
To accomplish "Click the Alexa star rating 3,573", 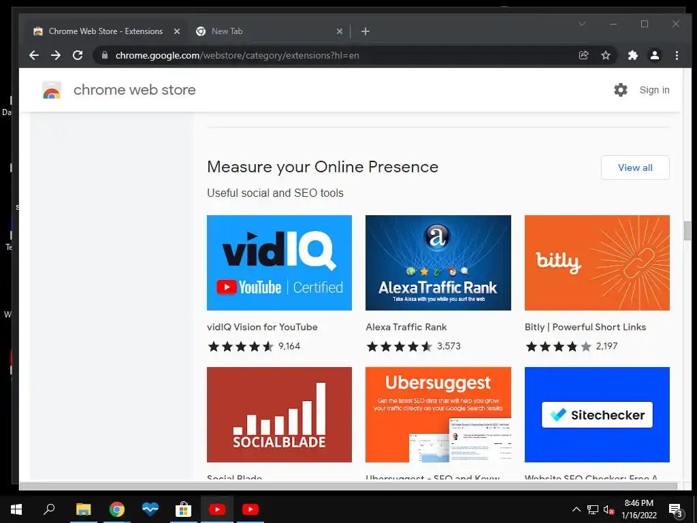I will click(x=413, y=346).
